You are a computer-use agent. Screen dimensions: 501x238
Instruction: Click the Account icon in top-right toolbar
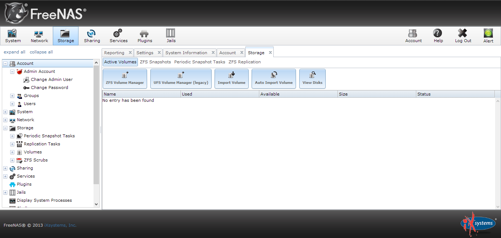click(x=413, y=36)
